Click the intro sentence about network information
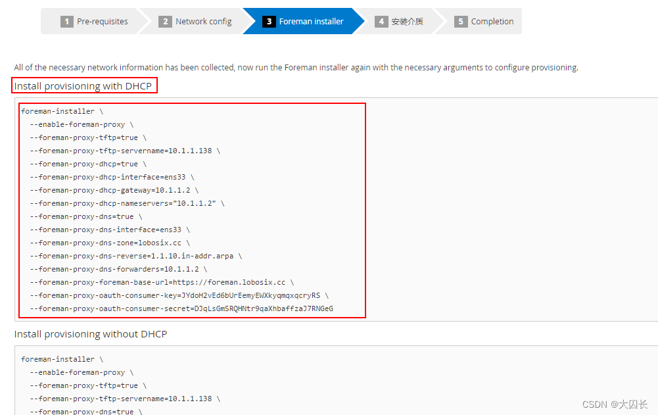 [296, 68]
